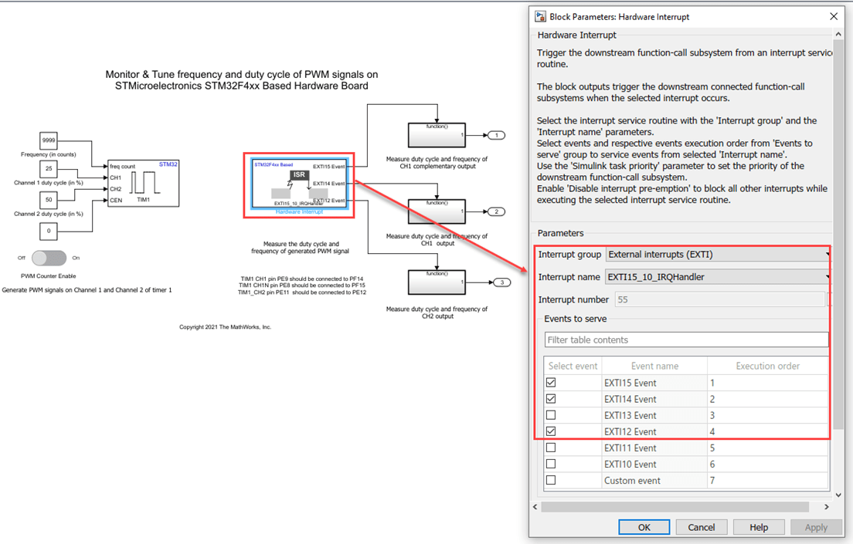Click the Cancel button
This screenshot has width=853, height=544.
click(702, 527)
